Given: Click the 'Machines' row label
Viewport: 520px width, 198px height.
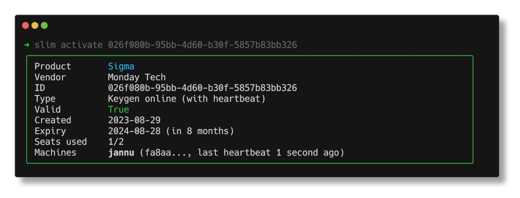Looking at the screenshot, I should pyautogui.click(x=56, y=152).
